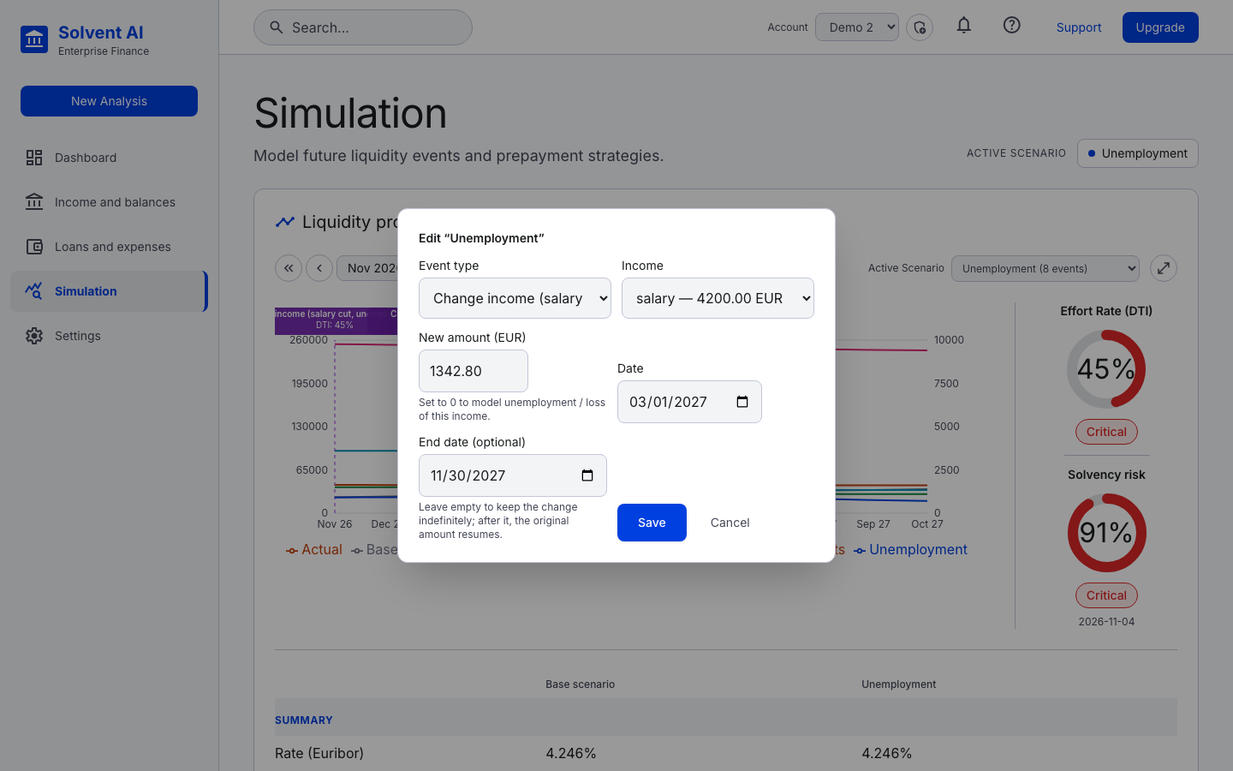Click the Date field showing 03/01/2027
This screenshot has width=1233, height=771.
pos(689,402)
